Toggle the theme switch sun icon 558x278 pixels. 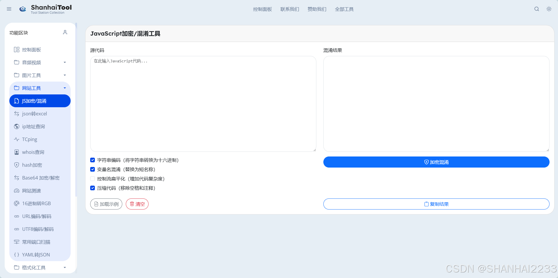pos(549,9)
